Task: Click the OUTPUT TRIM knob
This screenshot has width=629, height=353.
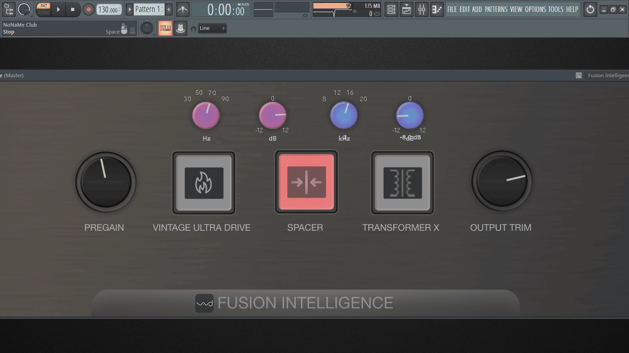Action: pyautogui.click(x=502, y=181)
